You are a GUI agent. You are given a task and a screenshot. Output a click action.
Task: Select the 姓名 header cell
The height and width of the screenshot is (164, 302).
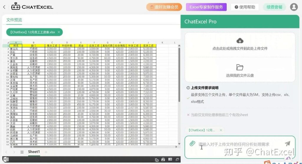coord(16,46)
